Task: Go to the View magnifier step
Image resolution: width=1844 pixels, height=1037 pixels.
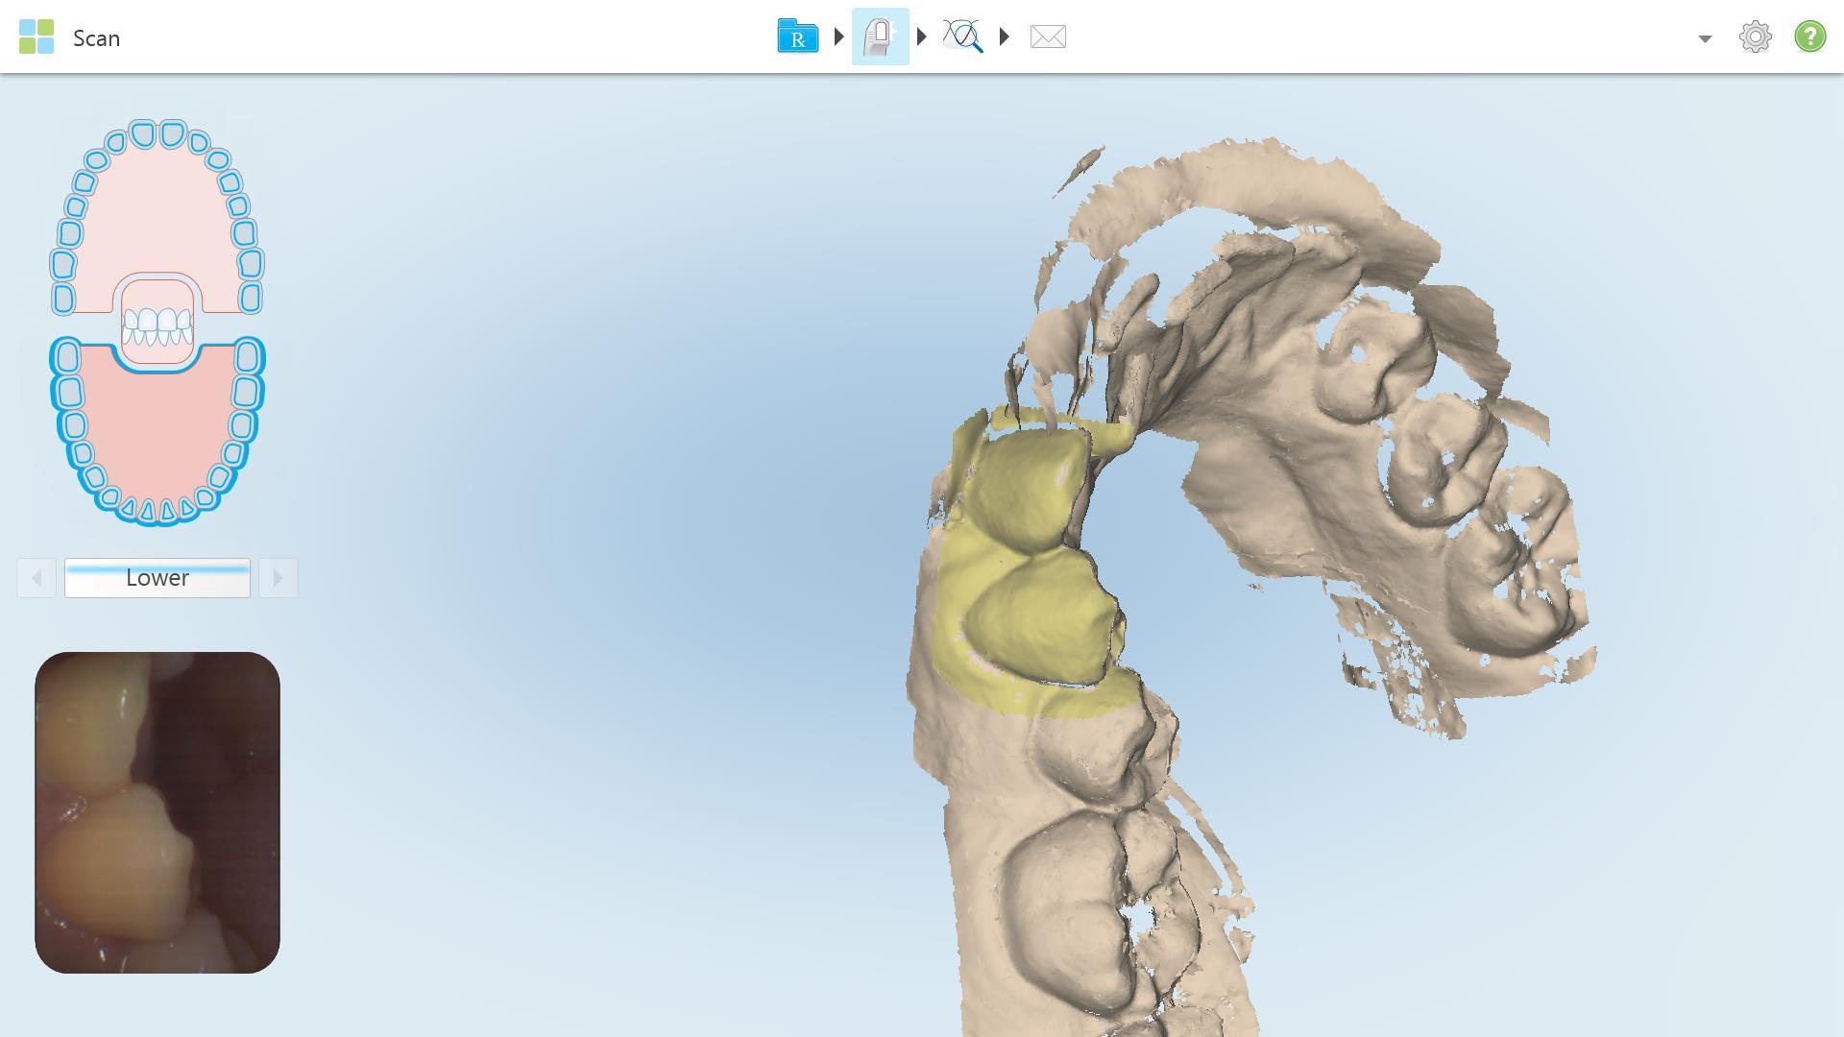Action: tap(962, 36)
